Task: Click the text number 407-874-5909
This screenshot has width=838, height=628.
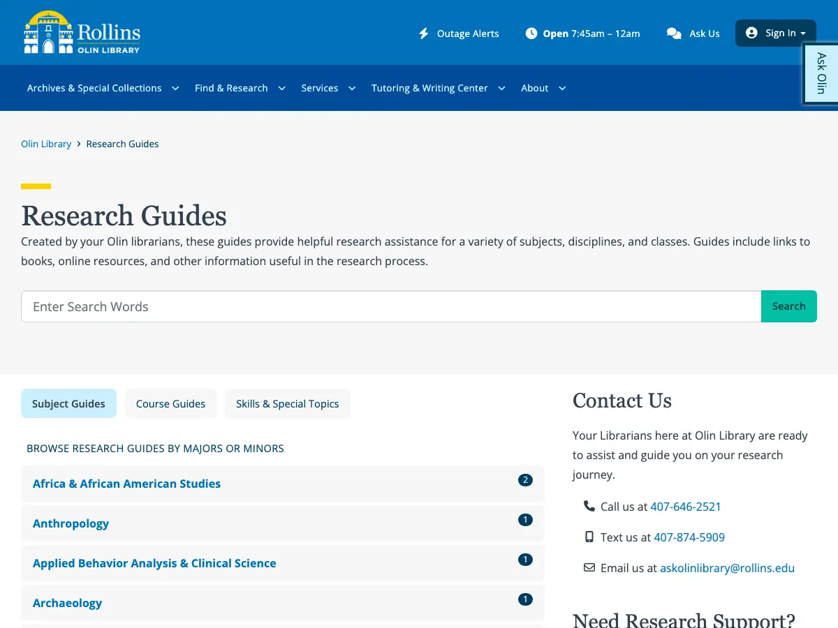Action: 689,537
